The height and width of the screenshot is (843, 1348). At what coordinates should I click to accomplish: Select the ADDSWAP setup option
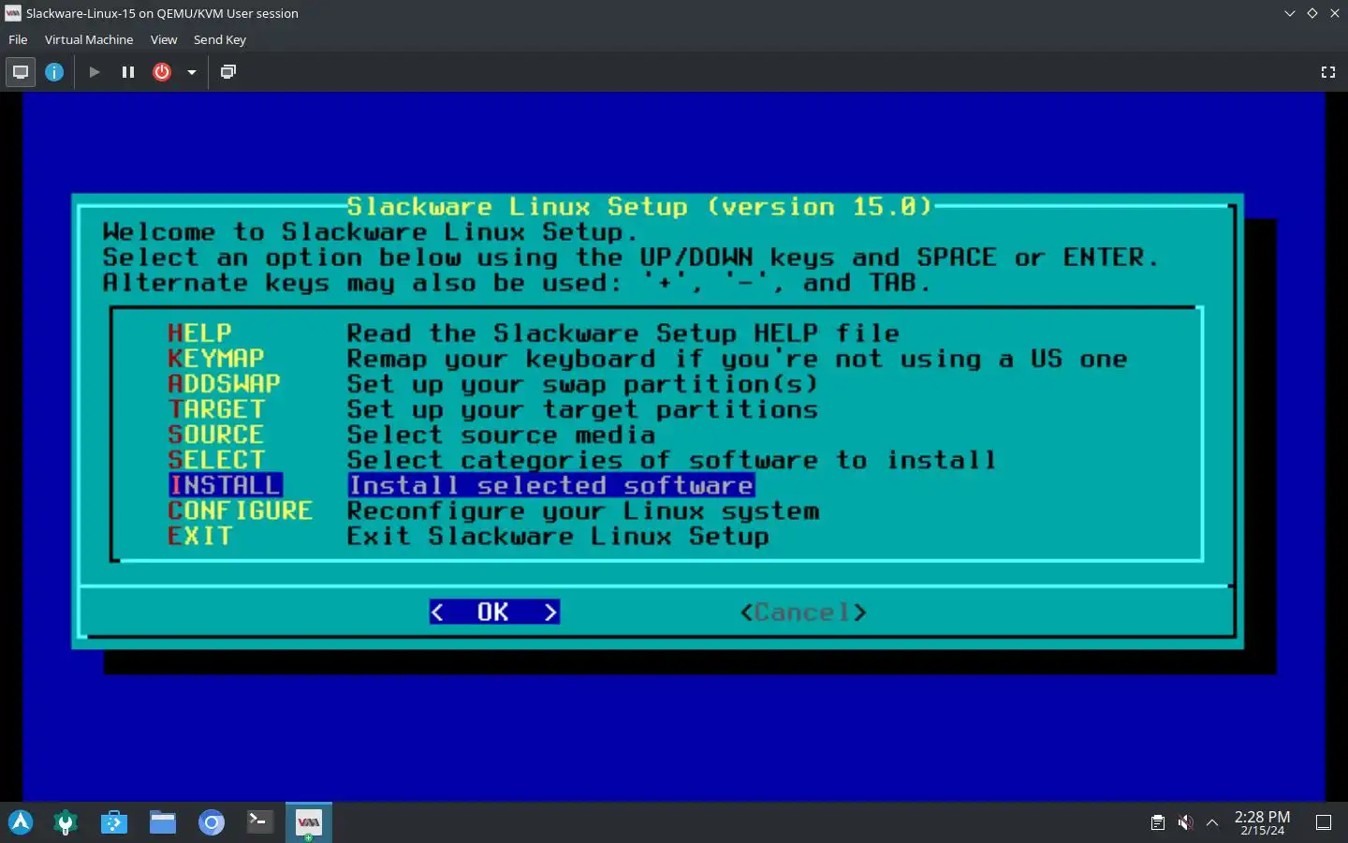pos(224,383)
